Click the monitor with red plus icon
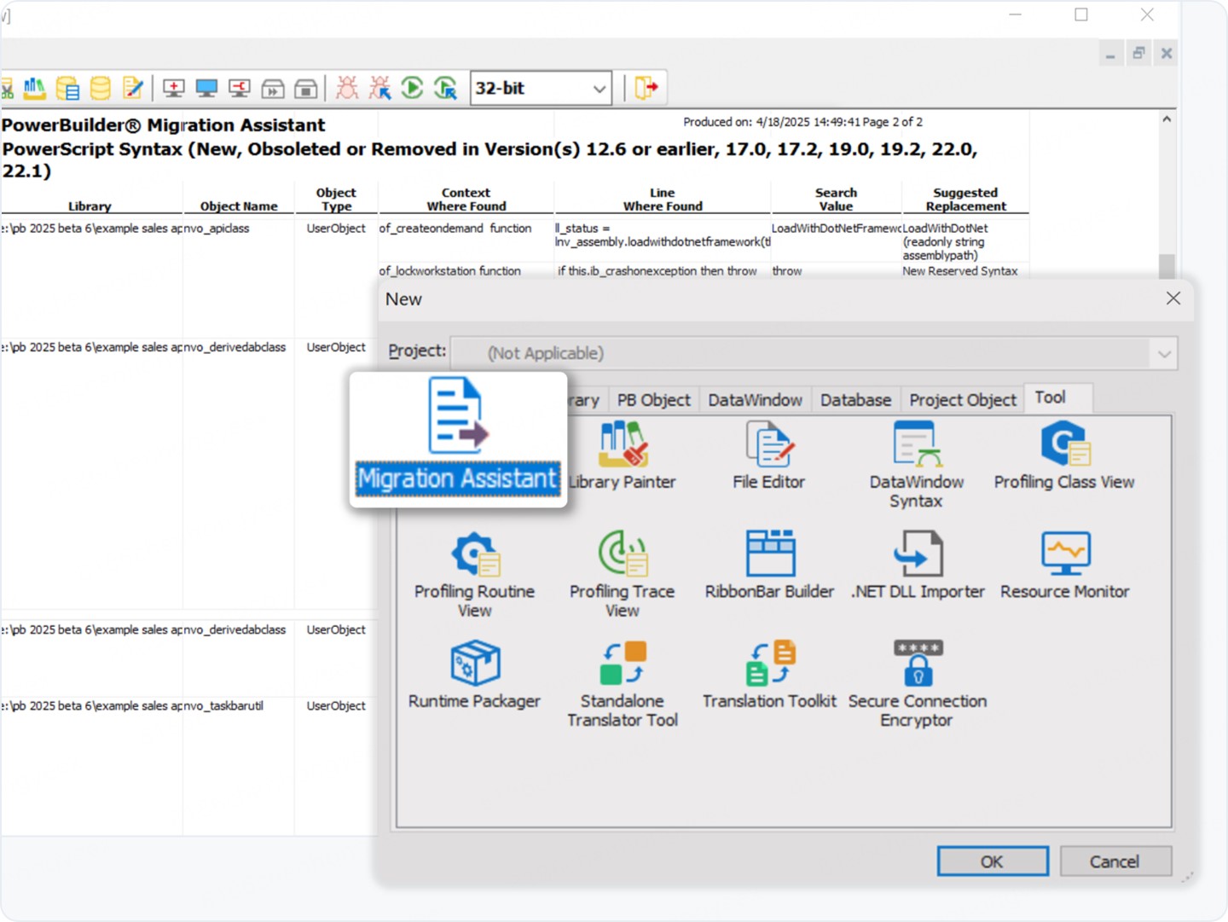The image size is (1228, 922). click(174, 88)
